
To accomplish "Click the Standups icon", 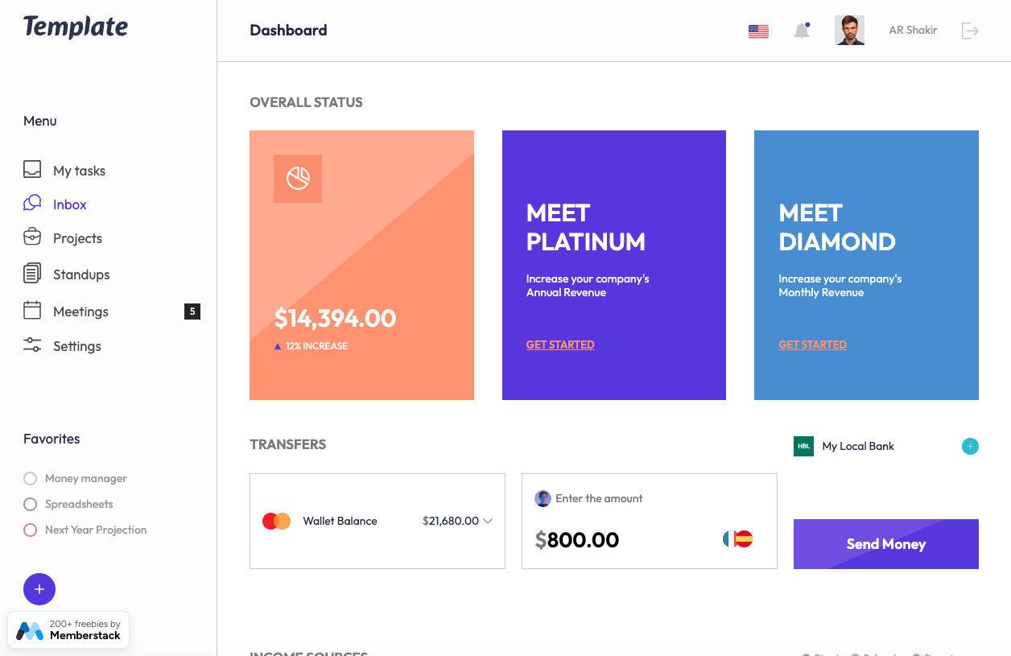I will 31,274.
